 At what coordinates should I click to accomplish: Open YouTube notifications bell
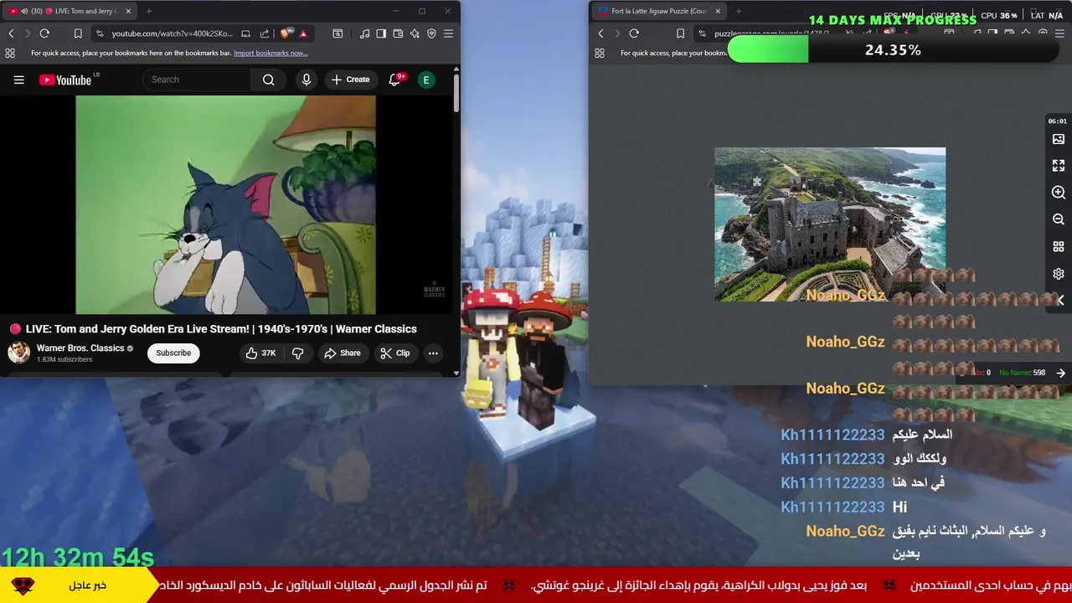[394, 80]
